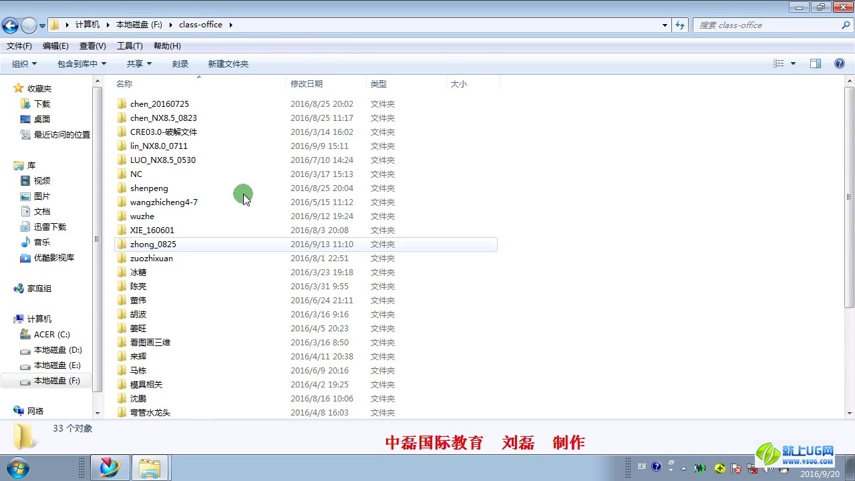This screenshot has width=855, height=481.
Task: Select 网络 in navigation pane
Action: (35, 412)
